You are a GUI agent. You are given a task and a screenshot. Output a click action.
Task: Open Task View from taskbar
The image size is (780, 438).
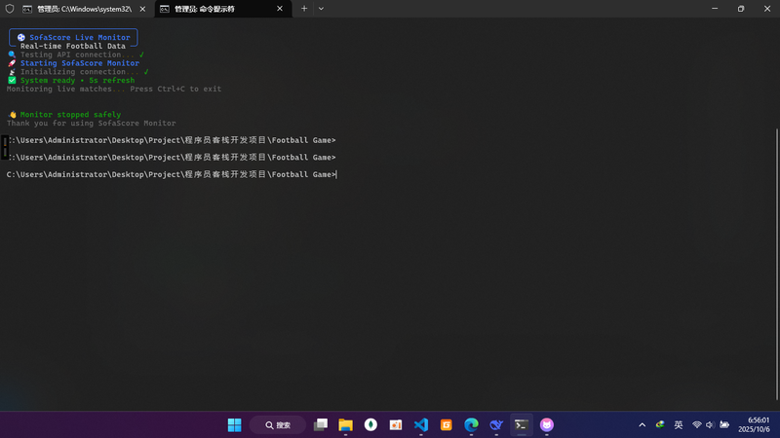click(x=321, y=425)
